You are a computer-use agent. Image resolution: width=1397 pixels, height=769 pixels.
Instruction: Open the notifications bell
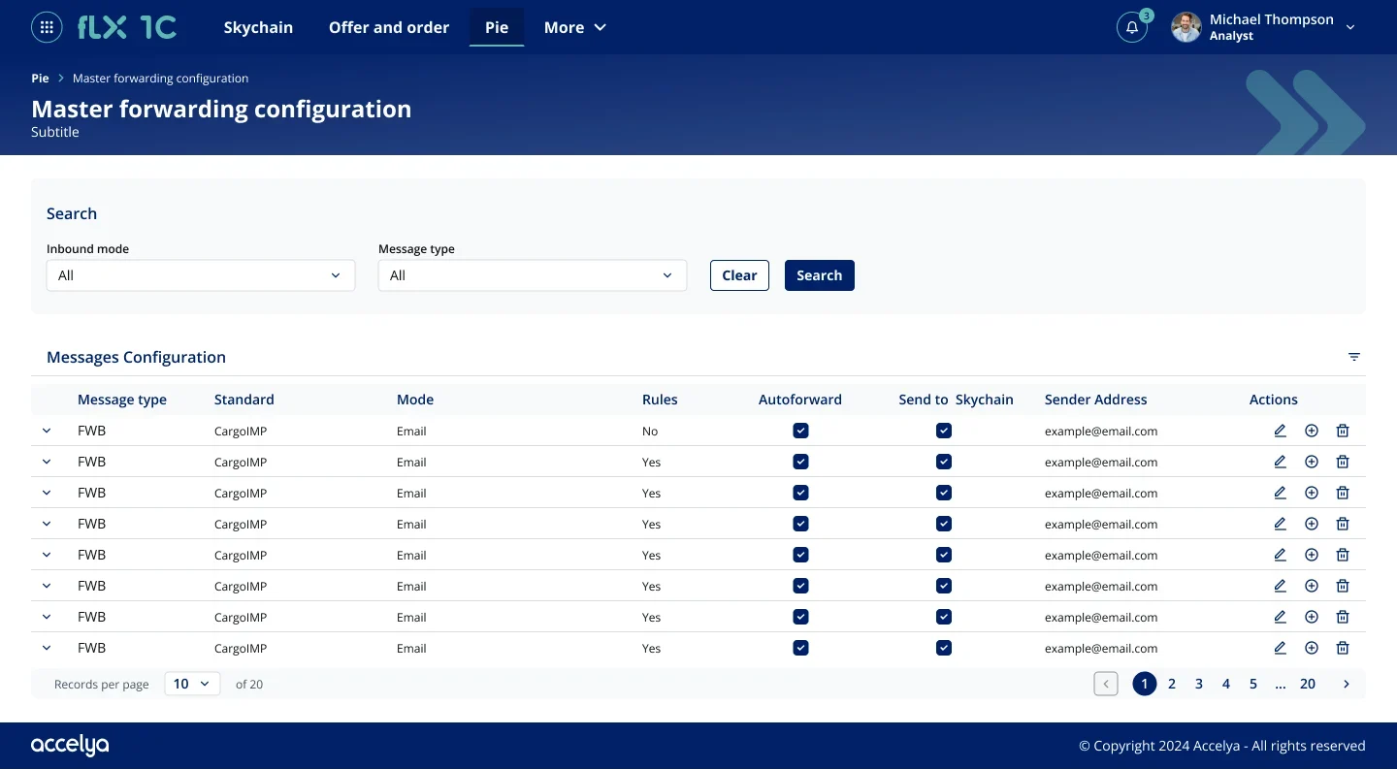1132,27
